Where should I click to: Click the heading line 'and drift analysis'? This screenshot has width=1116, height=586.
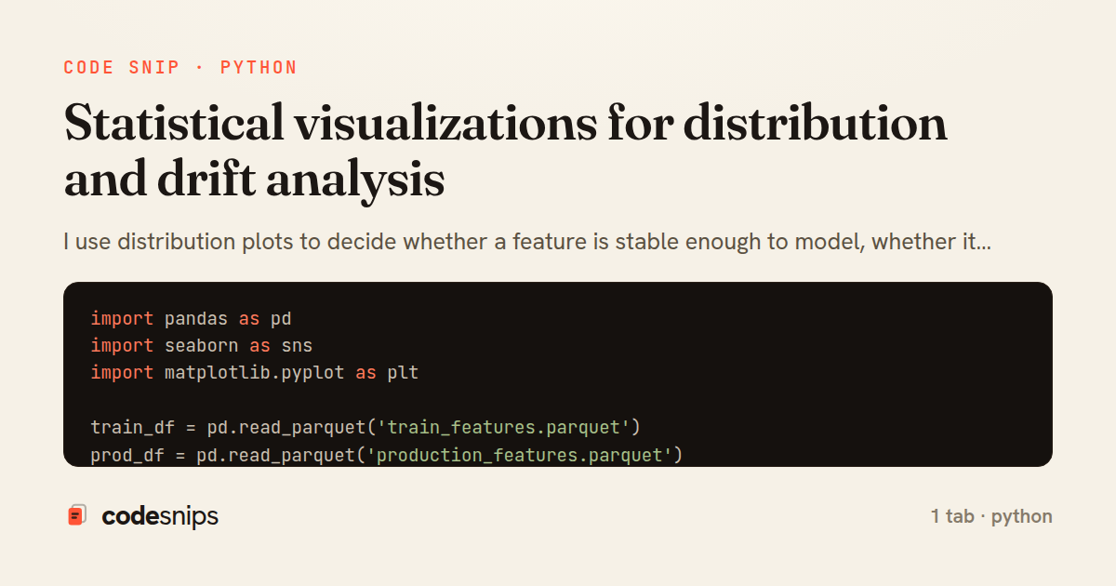(254, 180)
